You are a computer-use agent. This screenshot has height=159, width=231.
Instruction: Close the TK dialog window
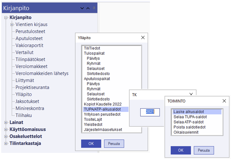(191, 94)
